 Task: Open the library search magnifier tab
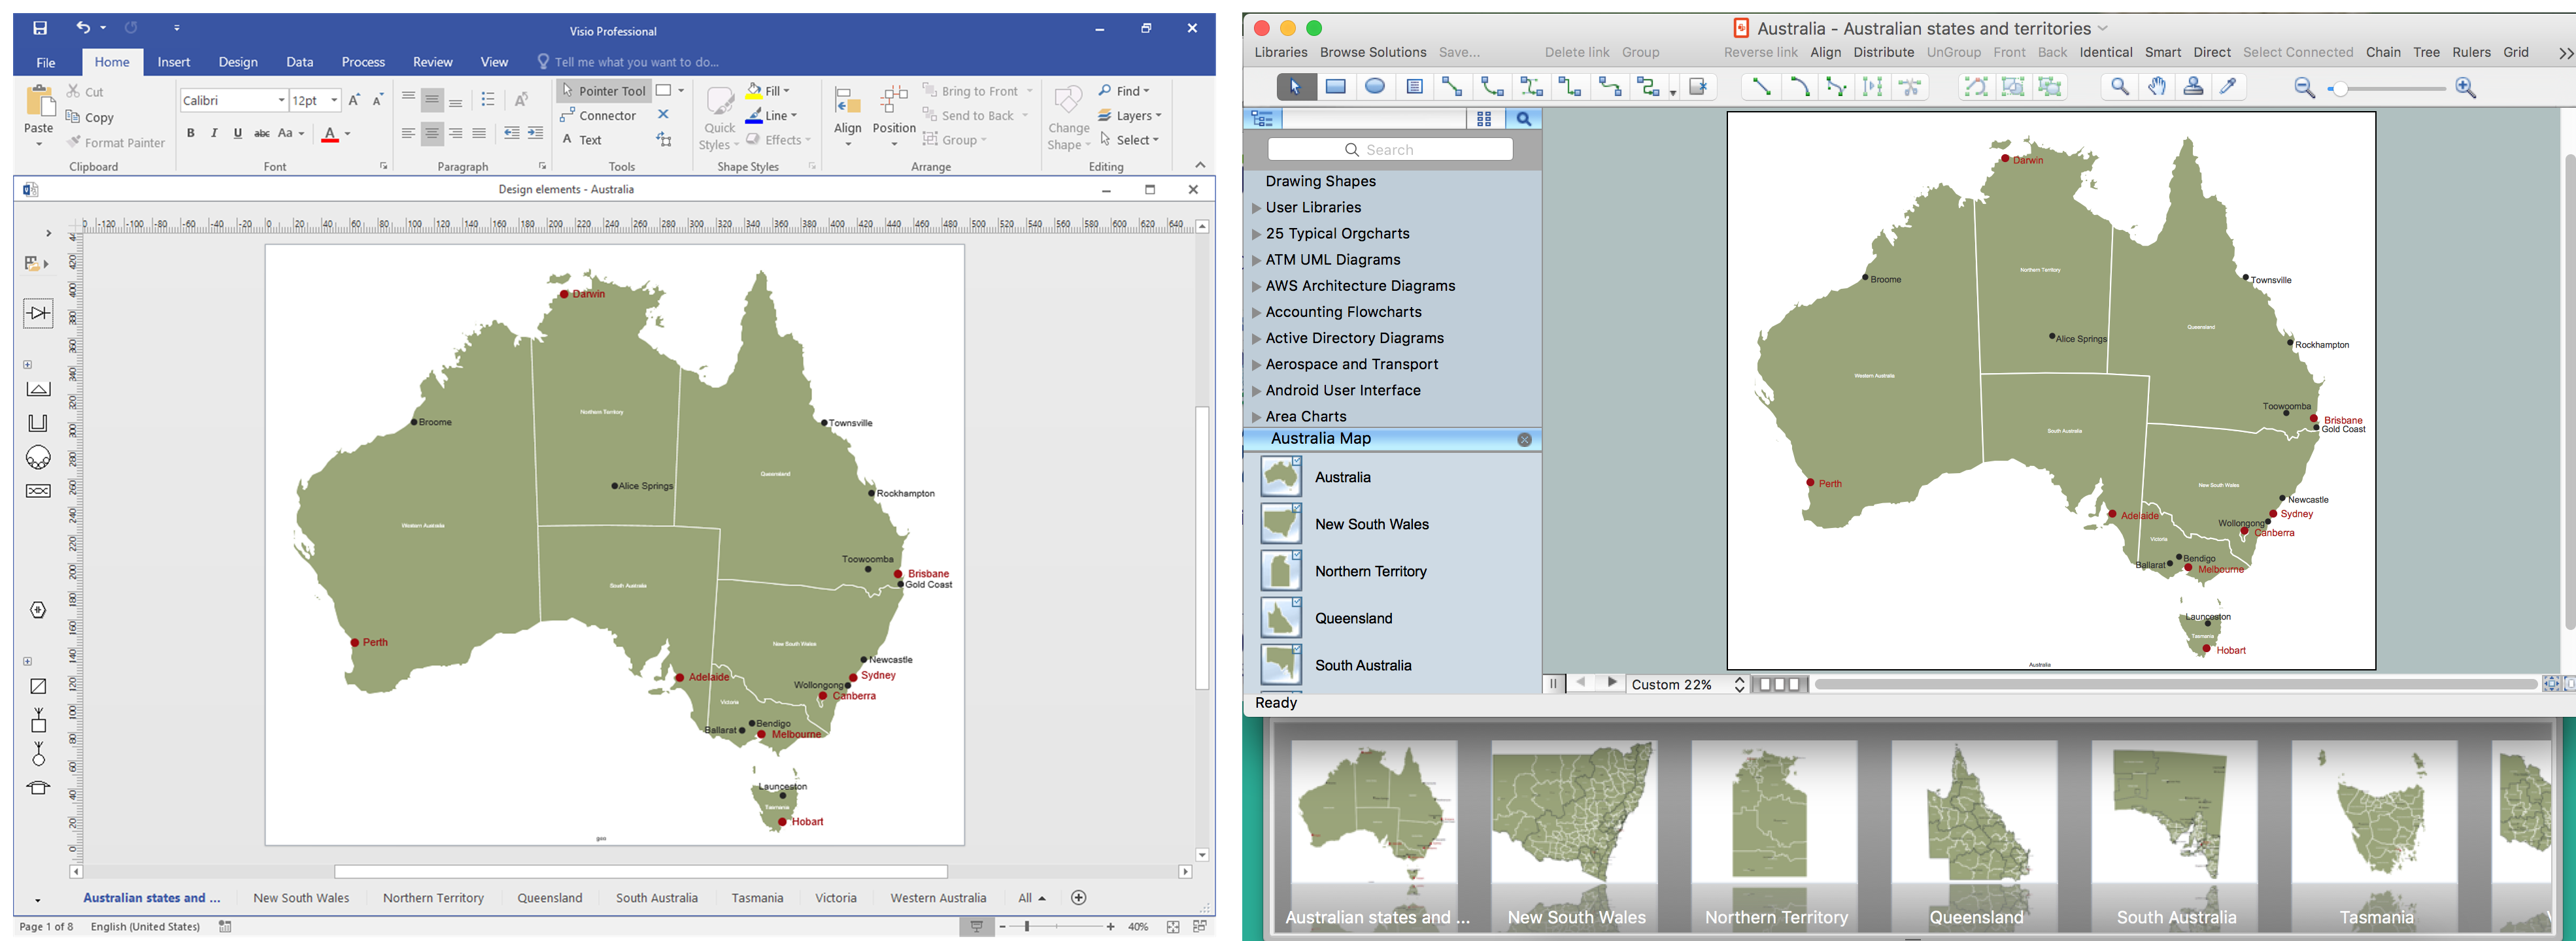pos(1523,119)
